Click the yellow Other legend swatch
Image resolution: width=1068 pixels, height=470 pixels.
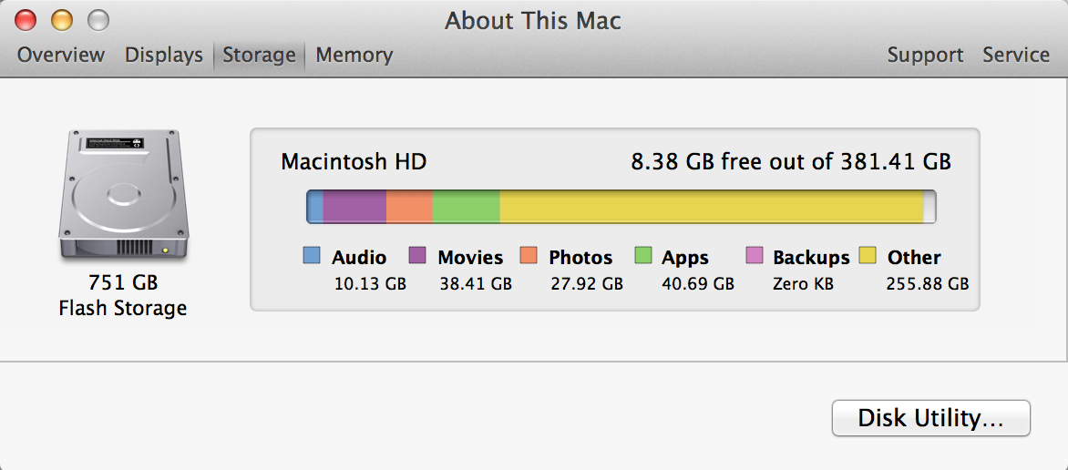pos(868,256)
